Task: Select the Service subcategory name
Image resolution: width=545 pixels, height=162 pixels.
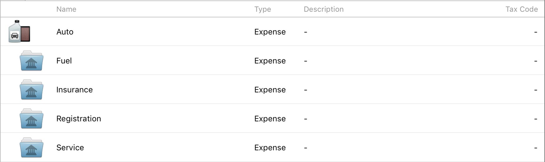Action: pos(70,148)
